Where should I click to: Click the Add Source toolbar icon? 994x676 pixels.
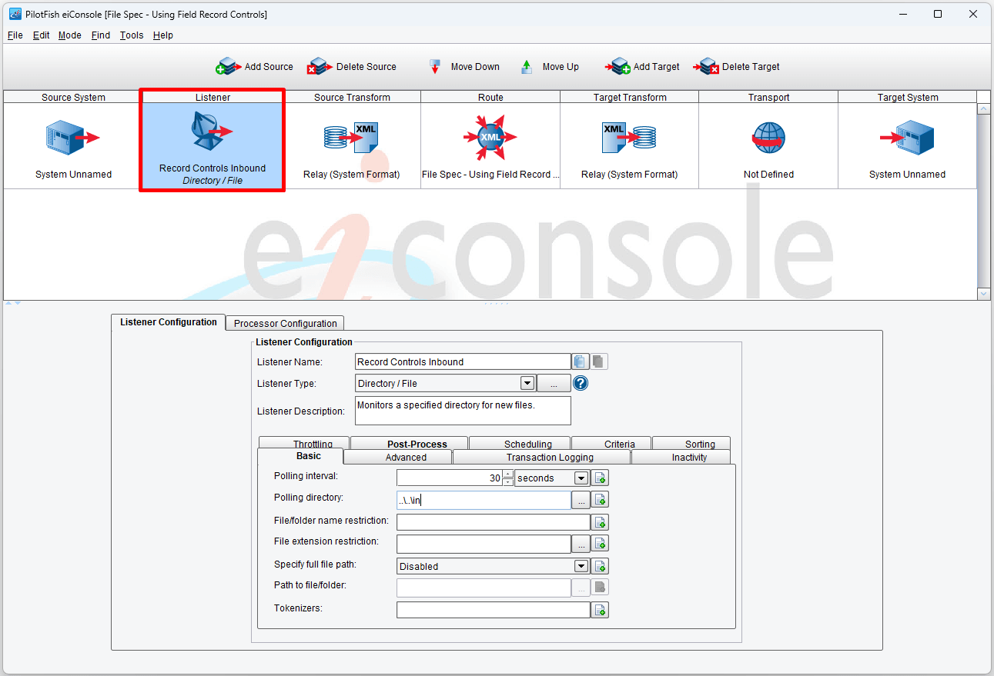click(x=229, y=67)
